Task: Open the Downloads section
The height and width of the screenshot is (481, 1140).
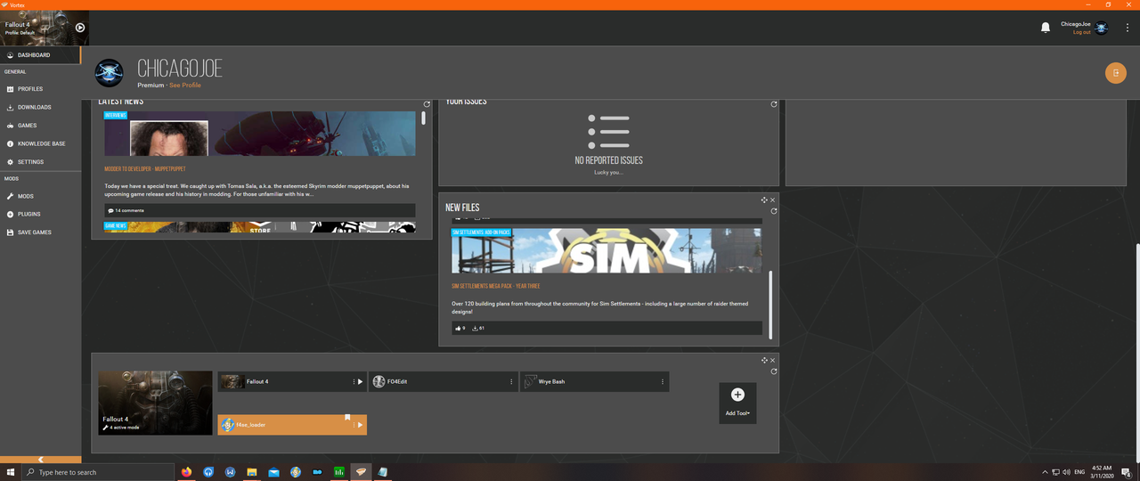Action: point(40,107)
